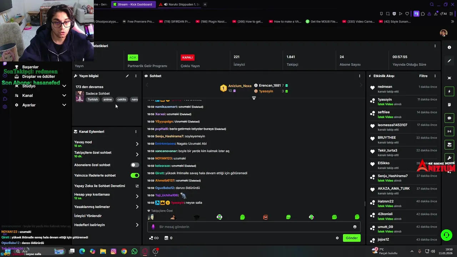Click the broadcast signal sidebar icon
Image resolution: width=457 pixels, height=257 pixels.
coord(449,131)
